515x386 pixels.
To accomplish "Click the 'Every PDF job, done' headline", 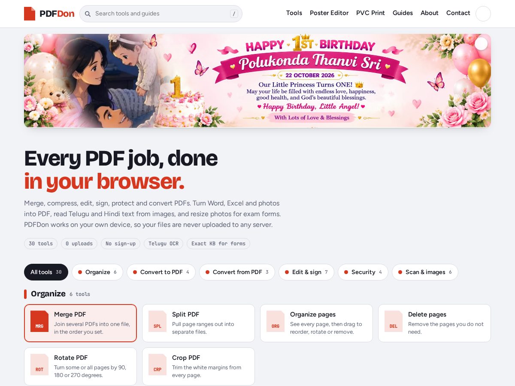I will click(121, 158).
